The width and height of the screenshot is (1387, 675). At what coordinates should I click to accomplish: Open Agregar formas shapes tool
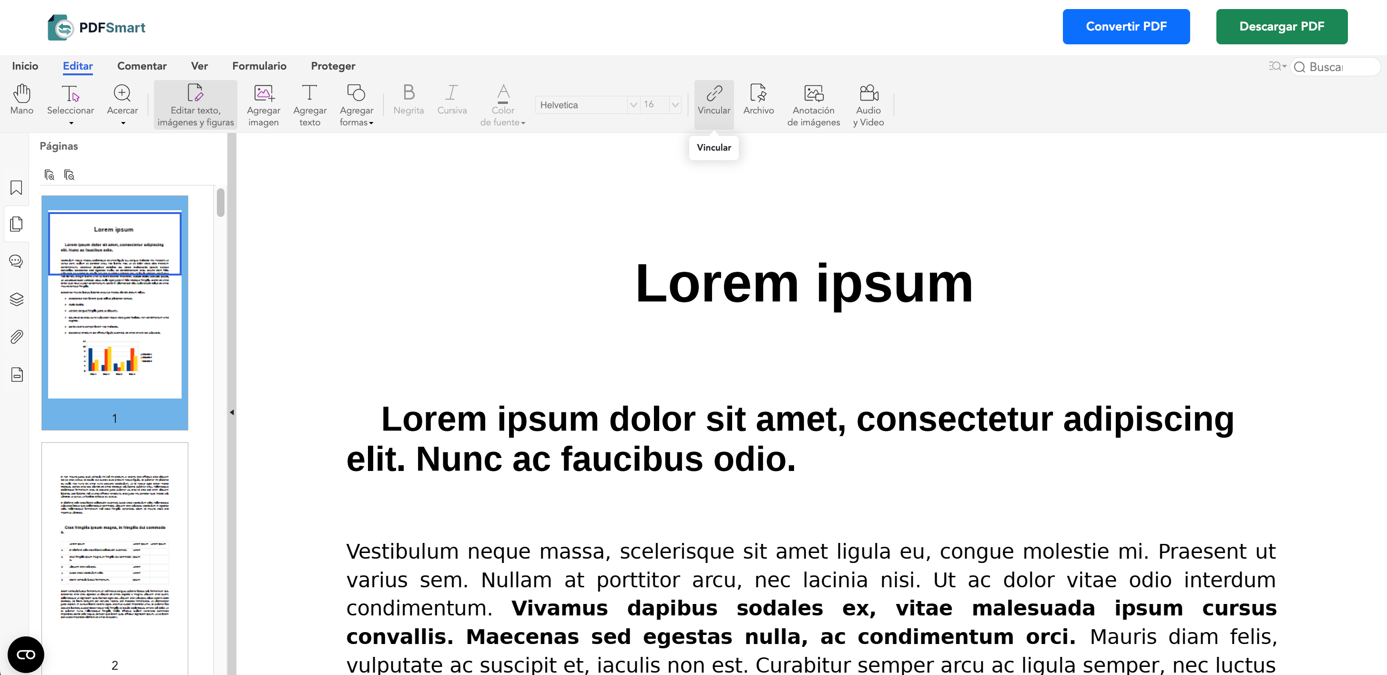(356, 105)
